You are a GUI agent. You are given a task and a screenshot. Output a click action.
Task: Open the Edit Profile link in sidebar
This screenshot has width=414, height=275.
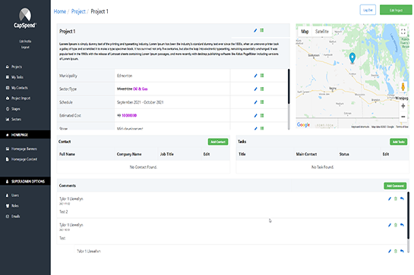(x=25, y=42)
